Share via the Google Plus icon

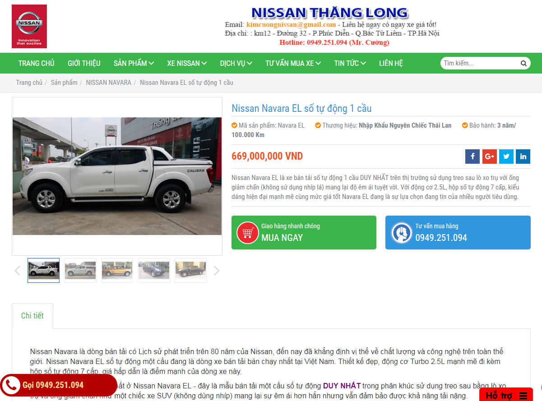[490, 157]
